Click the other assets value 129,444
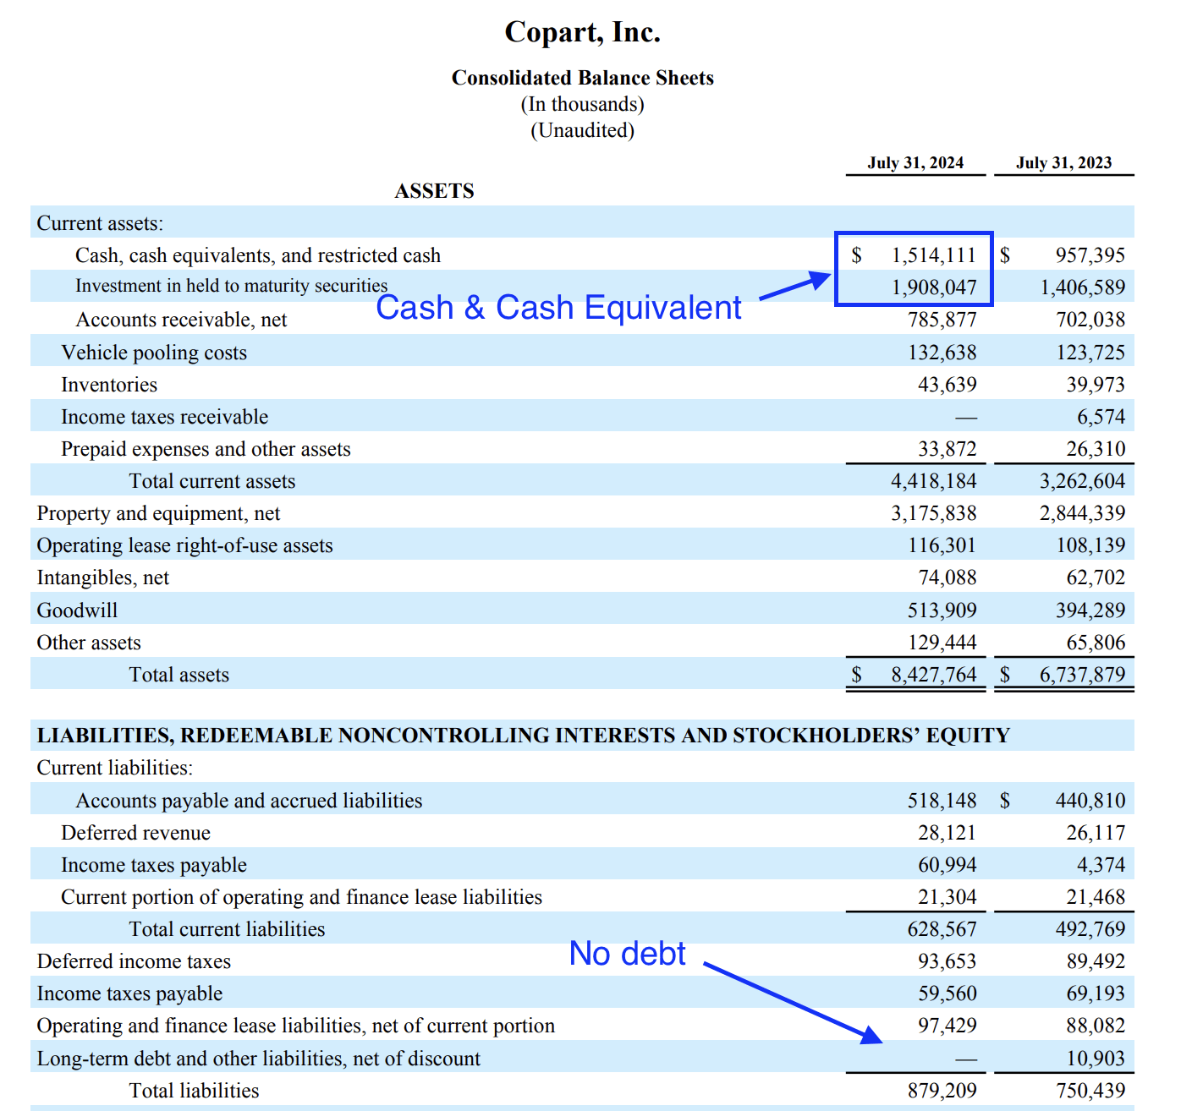Viewport: 1181px width, 1111px height. [942, 643]
